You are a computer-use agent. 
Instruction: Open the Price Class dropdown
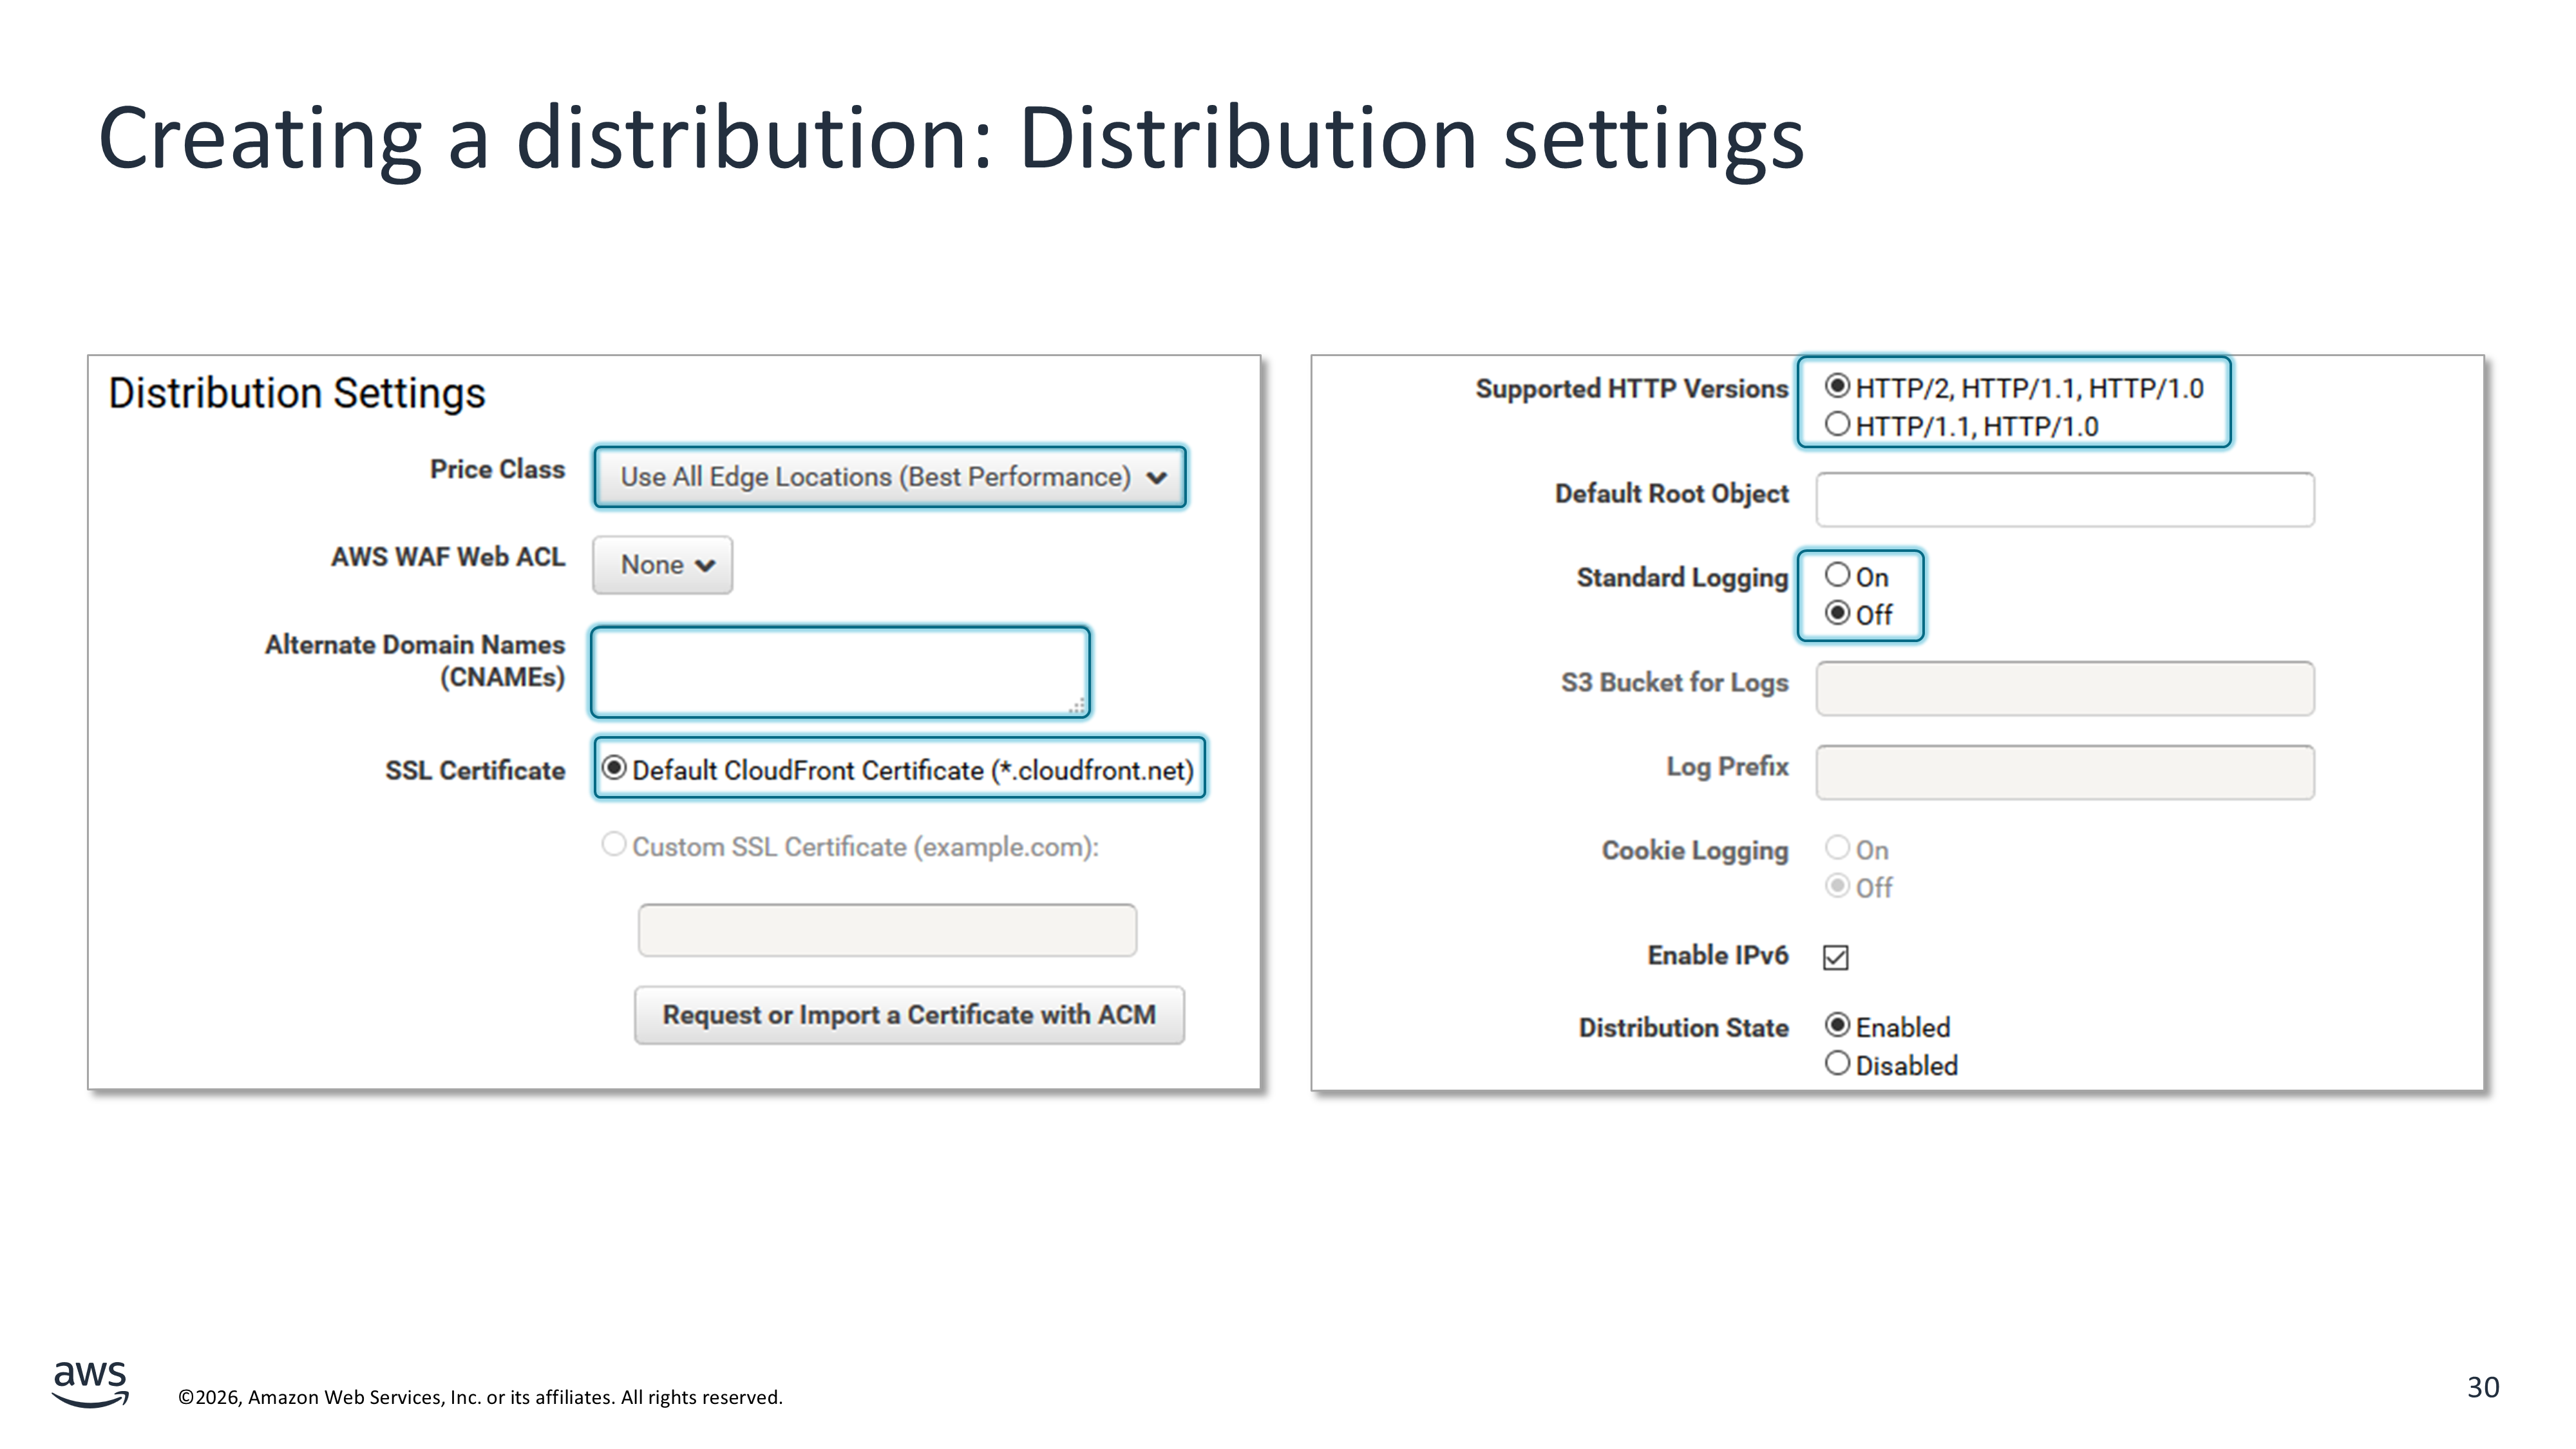coord(889,477)
